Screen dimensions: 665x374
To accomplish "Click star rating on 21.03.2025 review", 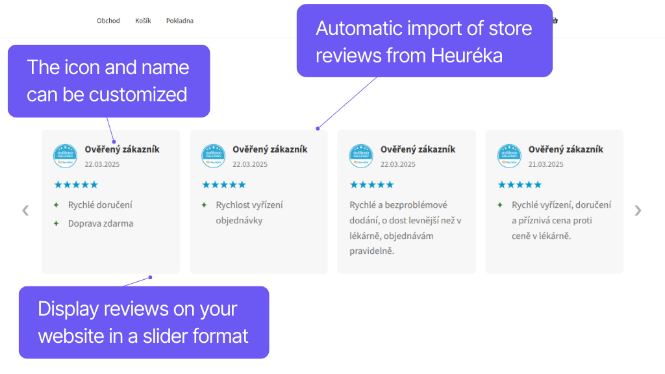I will (520, 184).
